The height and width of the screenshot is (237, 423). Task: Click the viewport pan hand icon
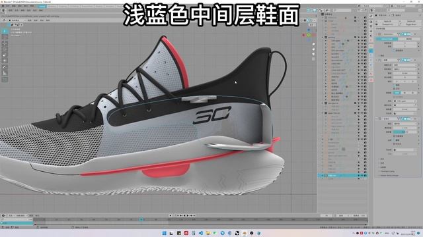click(313, 49)
